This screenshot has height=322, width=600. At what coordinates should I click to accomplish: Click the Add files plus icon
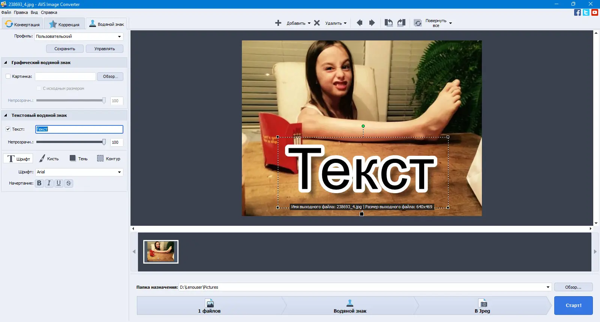point(278,23)
